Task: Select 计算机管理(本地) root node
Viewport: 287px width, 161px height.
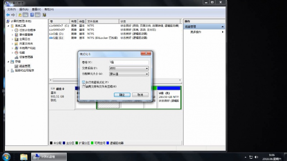Action: point(21,21)
